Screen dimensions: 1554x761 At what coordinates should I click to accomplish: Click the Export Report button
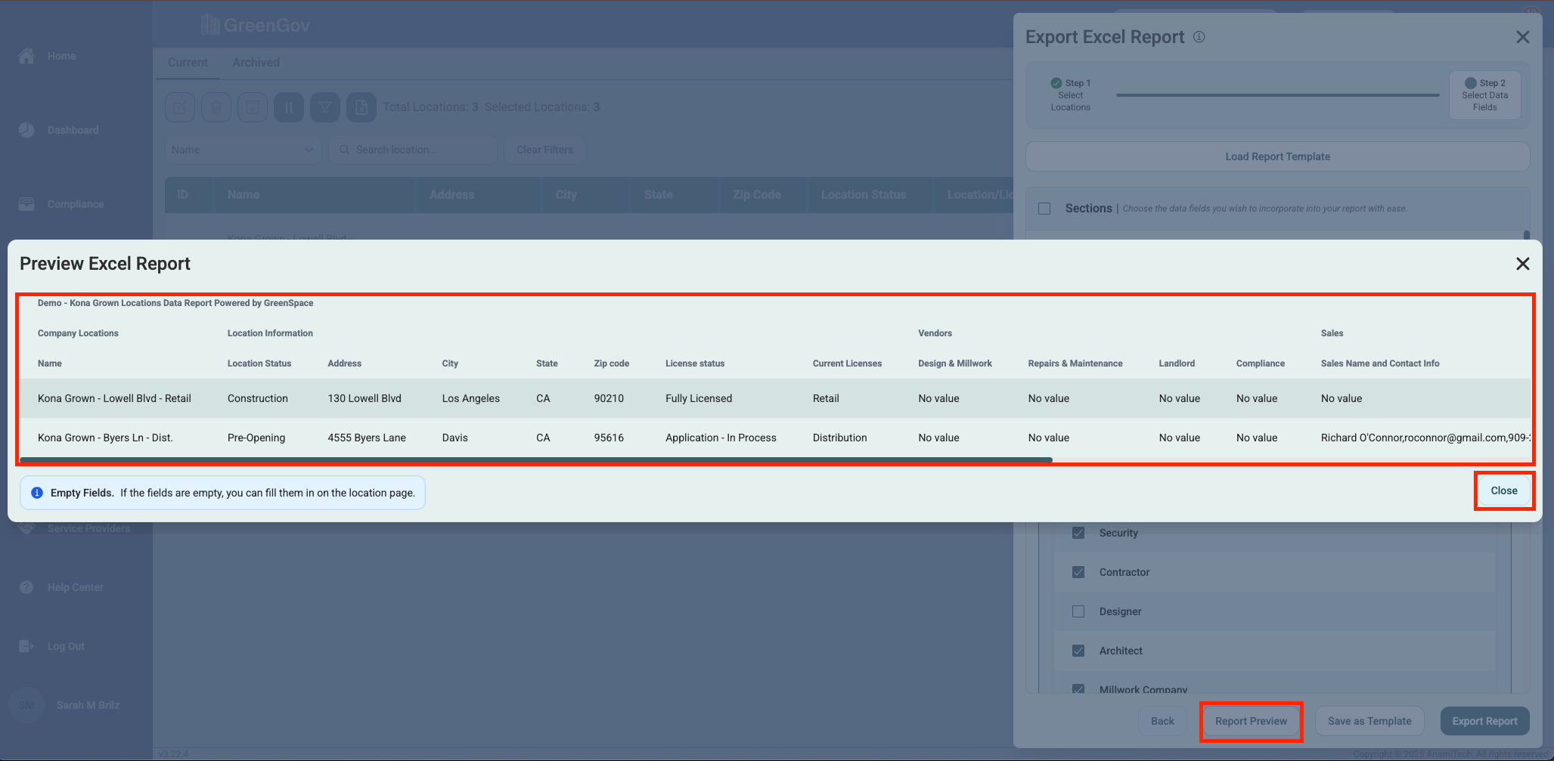tap(1484, 721)
